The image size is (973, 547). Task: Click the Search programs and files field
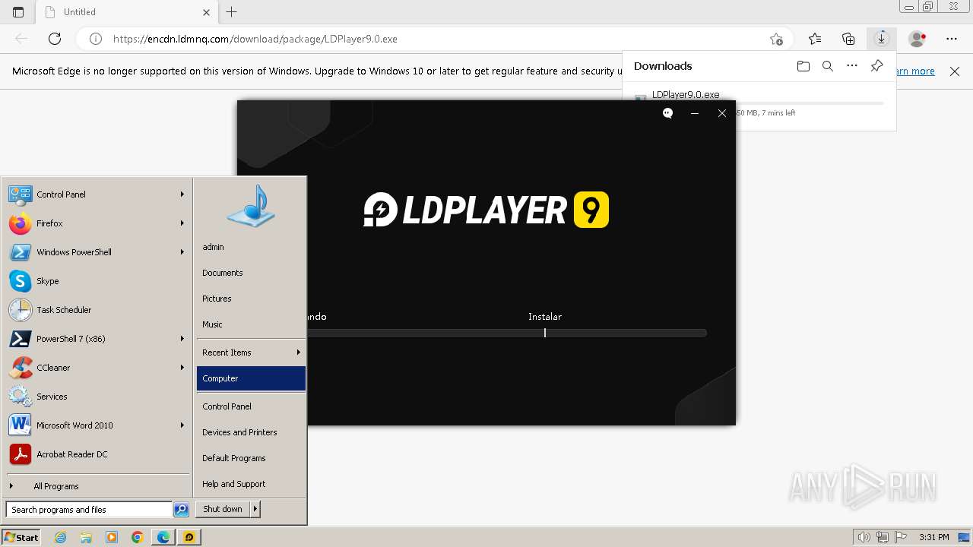pos(89,510)
